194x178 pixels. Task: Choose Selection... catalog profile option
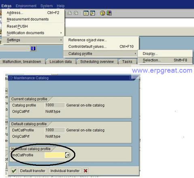point(165,60)
